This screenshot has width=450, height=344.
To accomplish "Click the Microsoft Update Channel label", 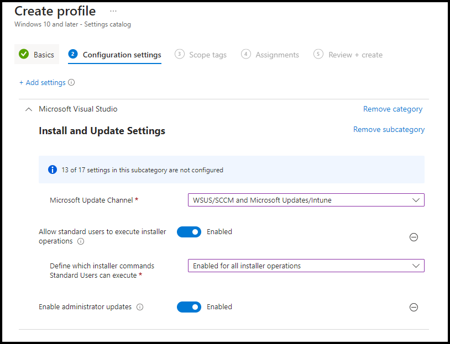I will click(91, 200).
